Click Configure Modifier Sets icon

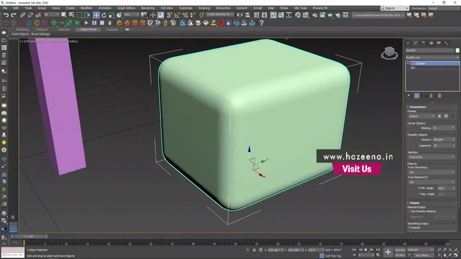tap(439, 96)
